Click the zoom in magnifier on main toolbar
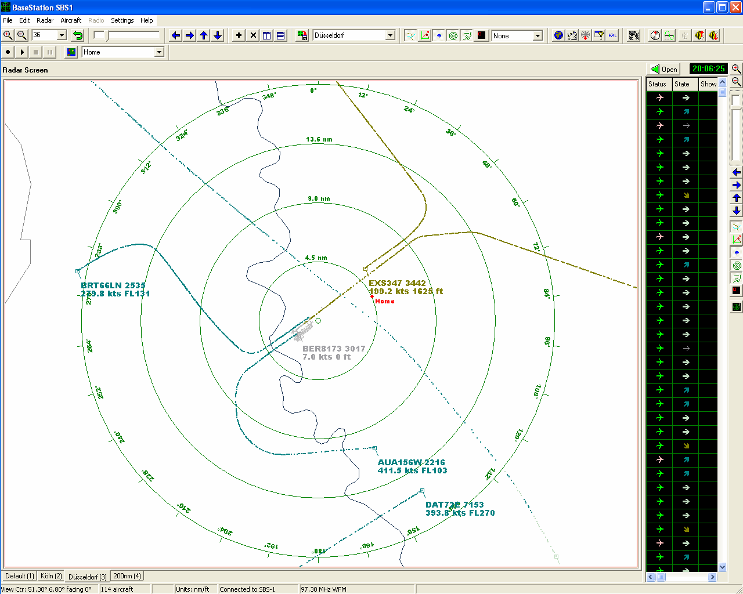Image resolution: width=743 pixels, height=594 pixels. (8, 35)
